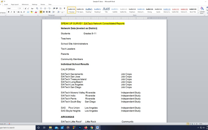208x130 pixels.
Task: Open the Review tab
Action: coord(43,5)
